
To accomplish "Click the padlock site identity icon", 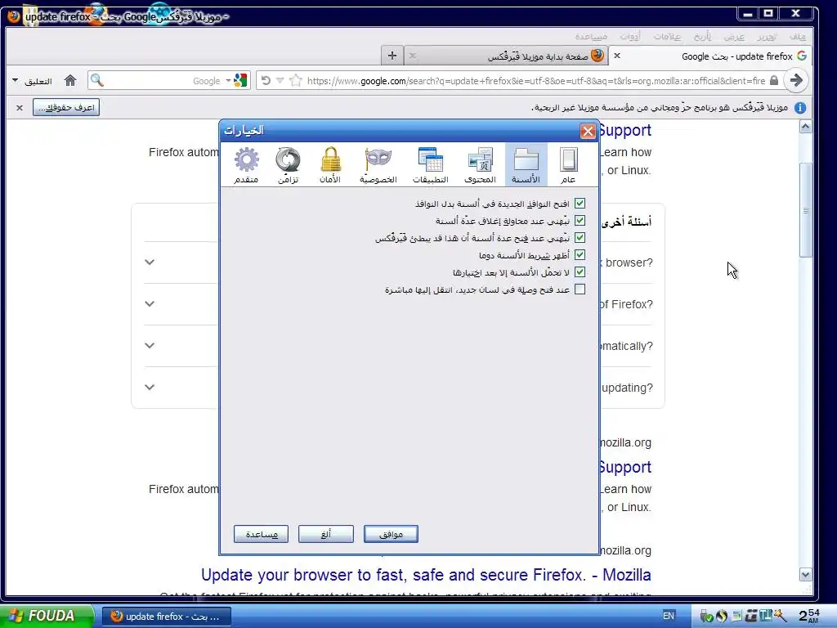I will [x=774, y=81].
